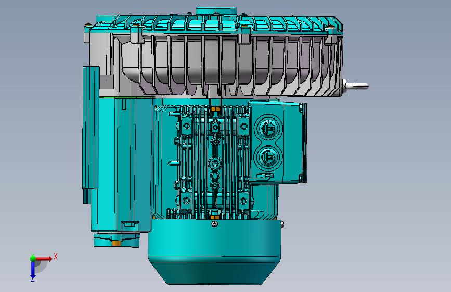
Task: Select the conical motor fan cover at bottom
Action: tap(214, 252)
